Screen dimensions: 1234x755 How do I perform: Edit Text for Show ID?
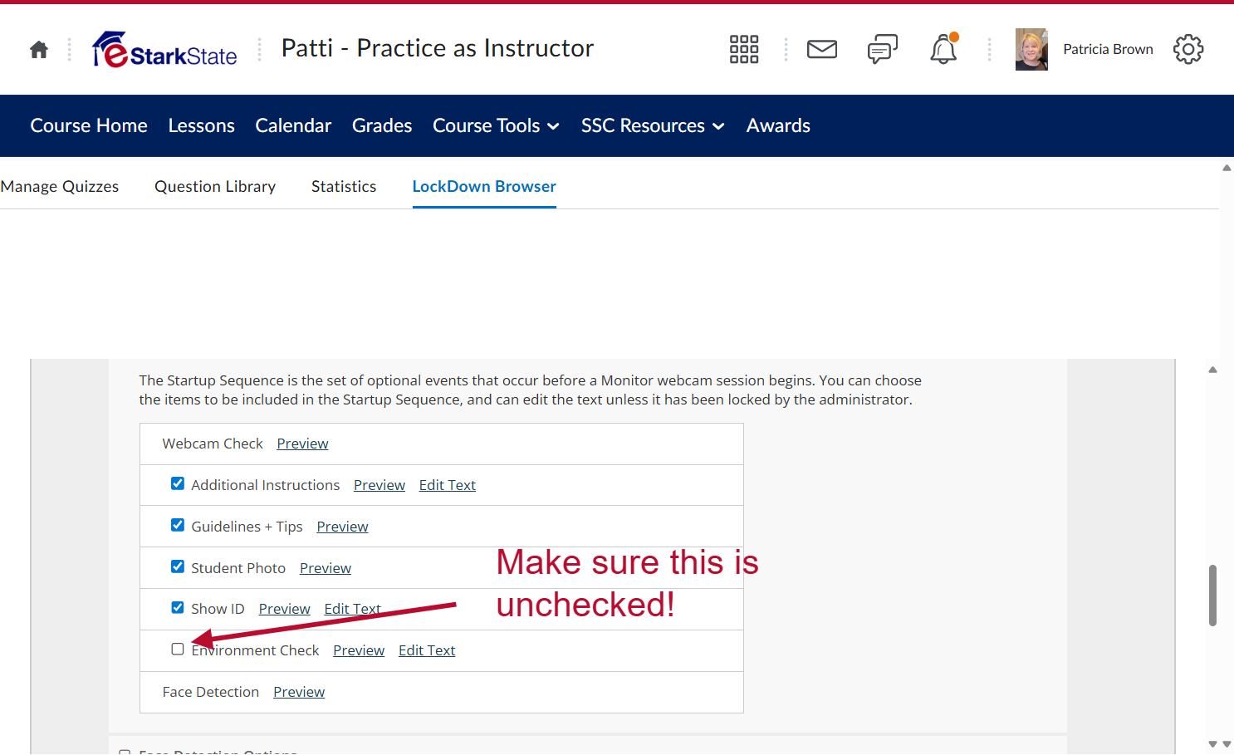pyautogui.click(x=353, y=609)
